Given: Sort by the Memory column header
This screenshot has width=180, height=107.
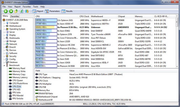Looking at the screenshot, I should 144,16.
